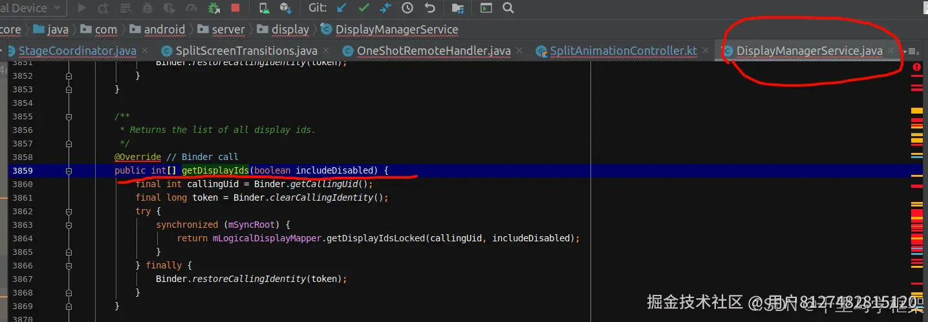Collapse the synchronized block at line 3863

click(x=69, y=225)
